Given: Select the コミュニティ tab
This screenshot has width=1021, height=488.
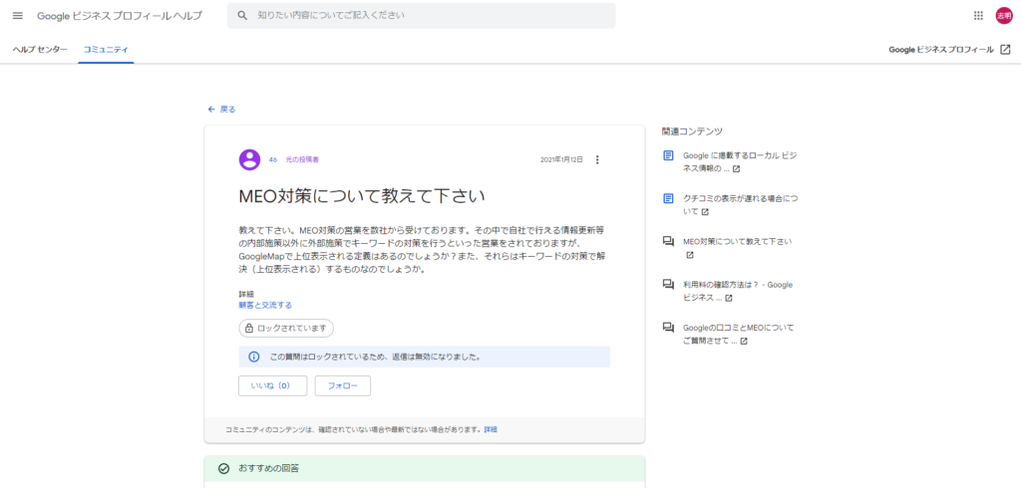Looking at the screenshot, I should point(106,50).
